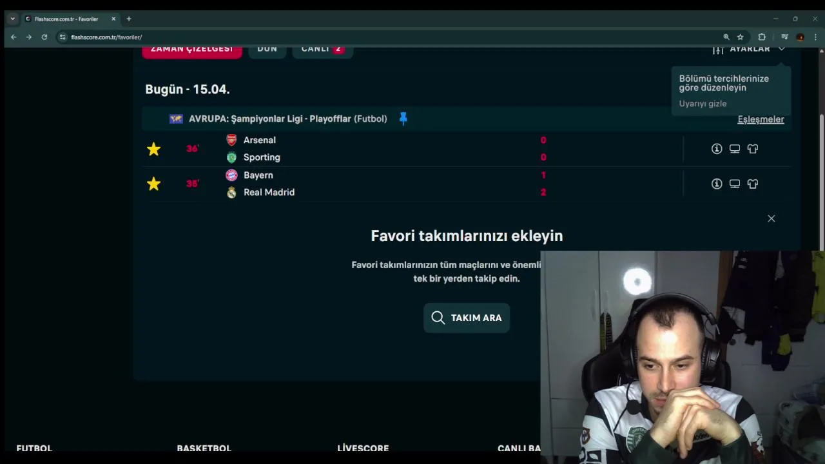This screenshot has width=825, height=464.
Task: Open the Futbol footer section
Action: point(34,448)
